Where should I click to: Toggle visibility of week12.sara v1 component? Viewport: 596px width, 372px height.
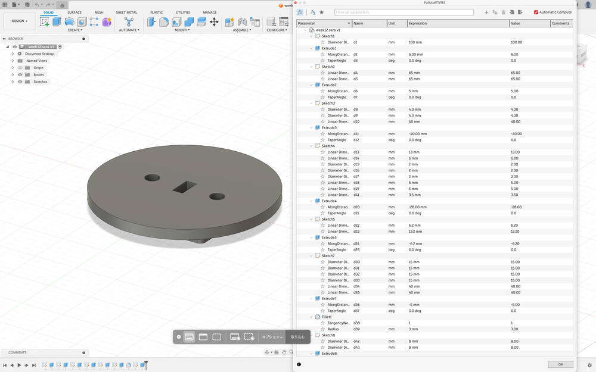point(15,46)
